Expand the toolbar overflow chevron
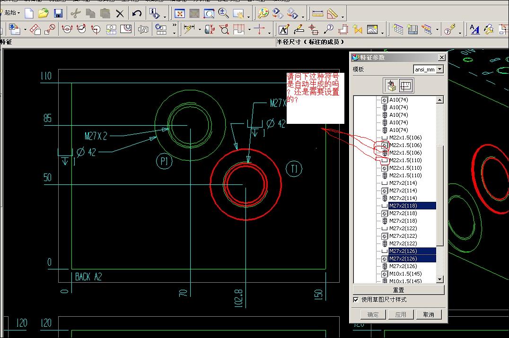Viewport: 509px width, 338px height. coord(174,25)
